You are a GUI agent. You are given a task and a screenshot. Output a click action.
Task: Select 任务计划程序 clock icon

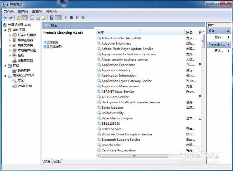coord(14,35)
